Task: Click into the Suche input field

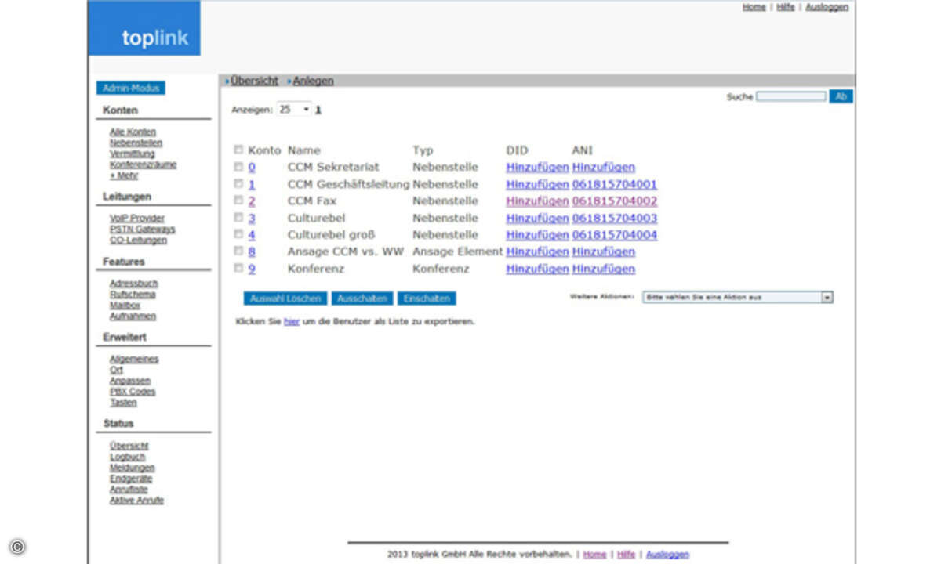Action: [x=790, y=96]
